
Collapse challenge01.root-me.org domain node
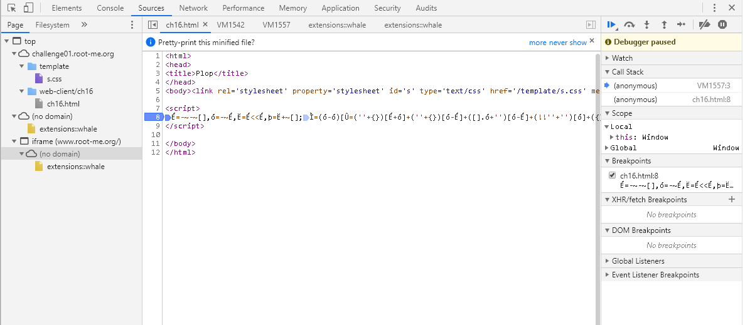pos(14,54)
